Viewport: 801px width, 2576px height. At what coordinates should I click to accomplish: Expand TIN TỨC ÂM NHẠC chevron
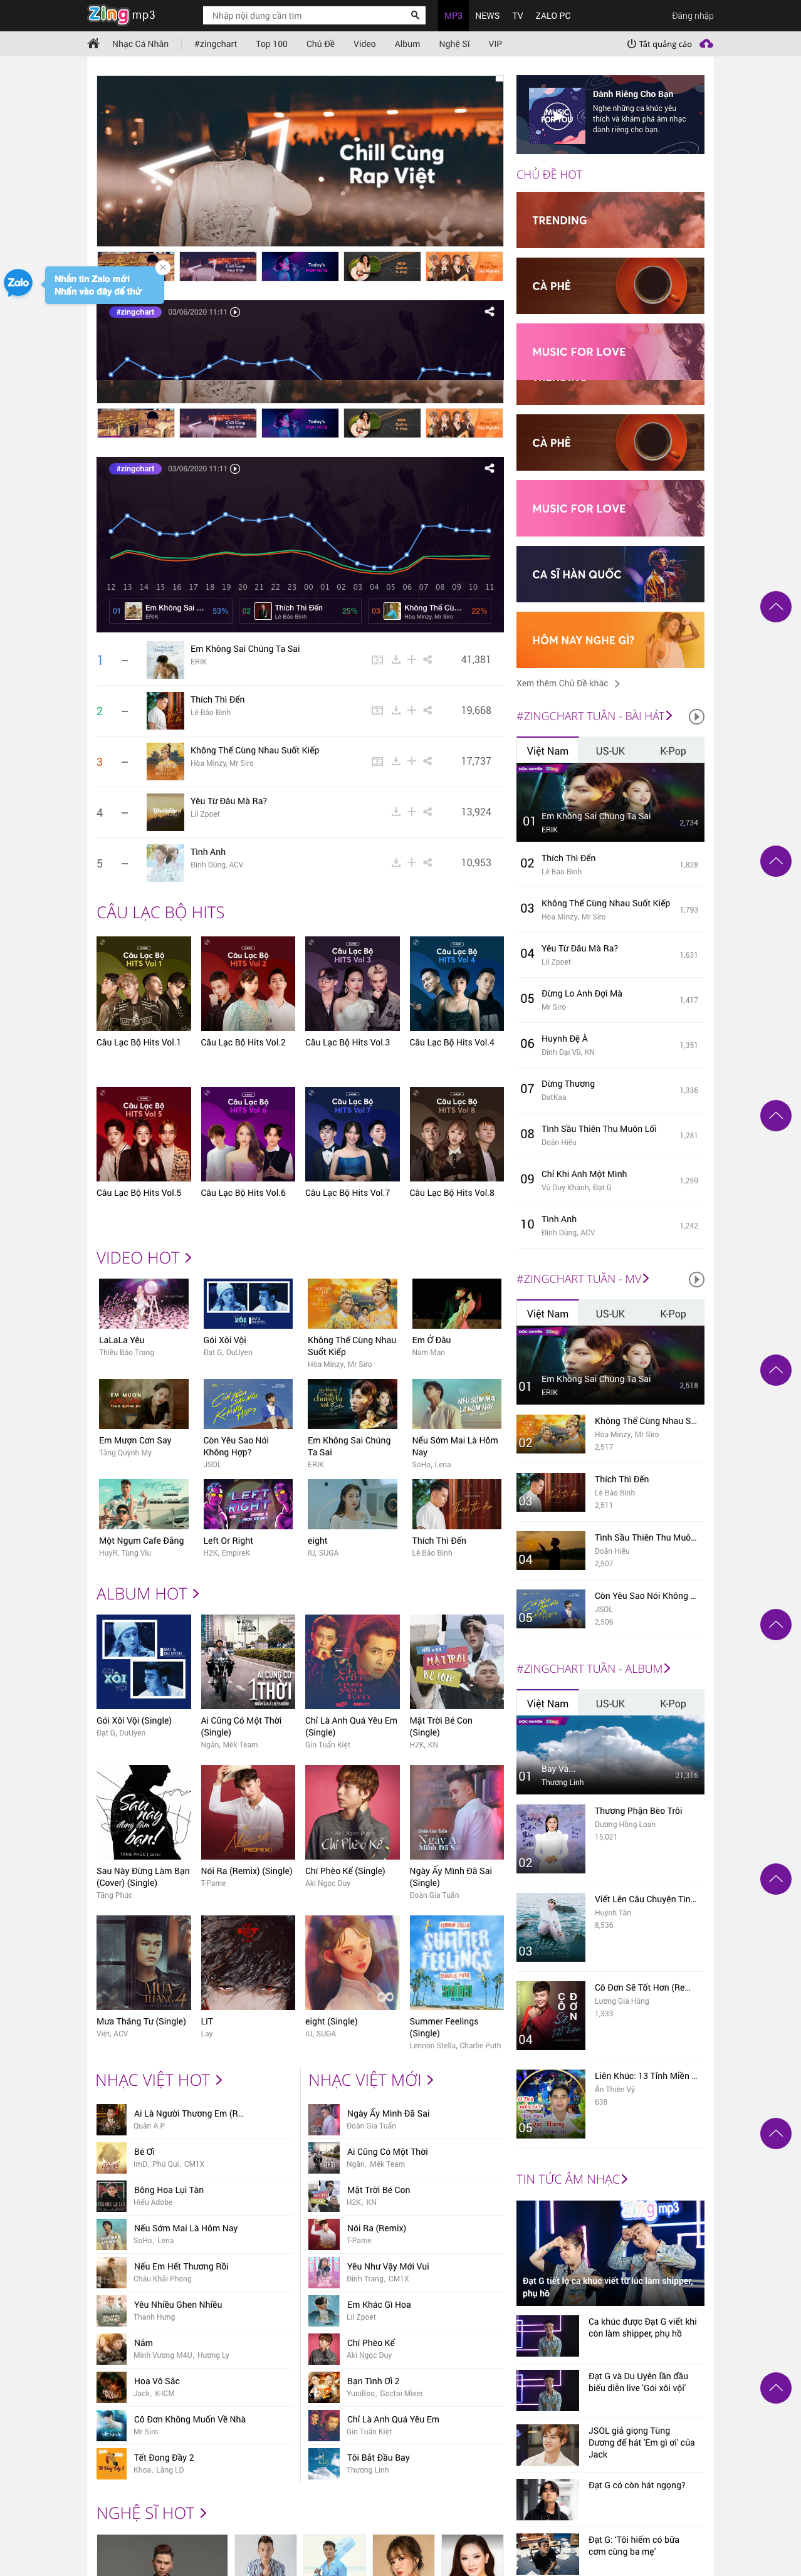coord(625,2180)
